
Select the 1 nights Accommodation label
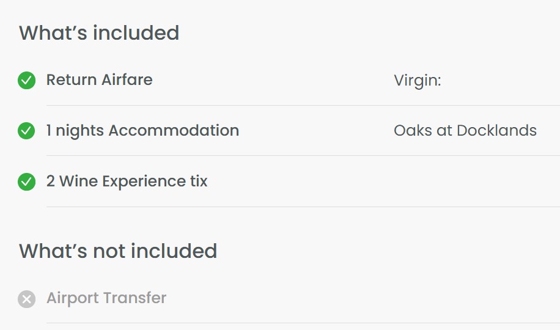click(x=142, y=131)
